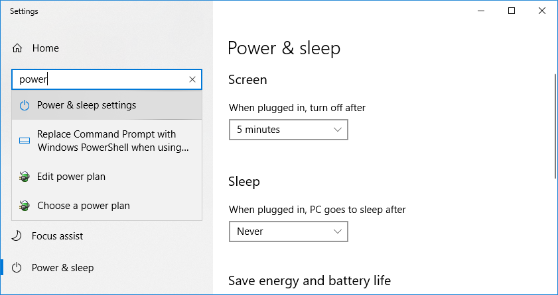Click inside the settings search field
This screenshot has height=295, width=558.
[x=100, y=79]
